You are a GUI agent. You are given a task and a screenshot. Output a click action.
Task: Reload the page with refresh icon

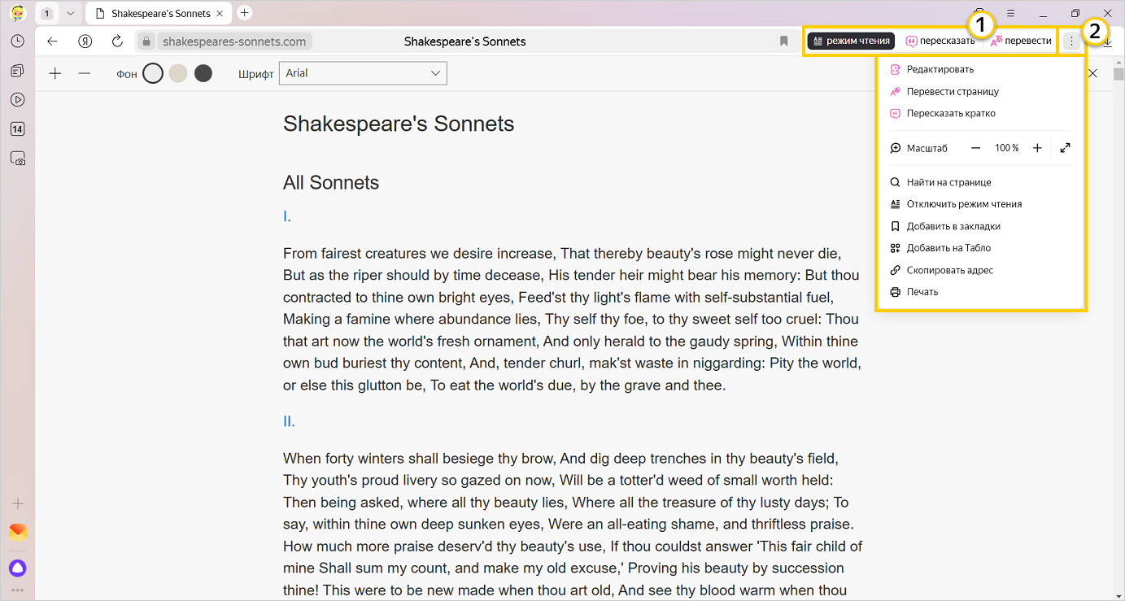117,41
